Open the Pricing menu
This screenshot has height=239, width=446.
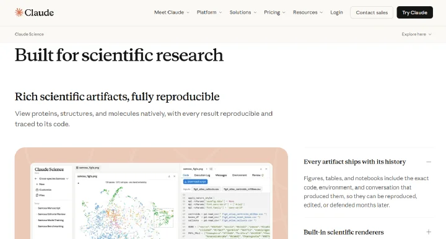tap(274, 12)
